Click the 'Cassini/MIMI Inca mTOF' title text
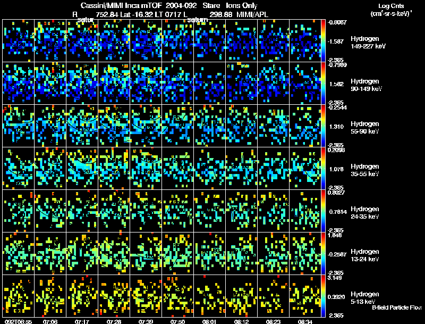The width and height of the screenshot is (425, 324). (121, 6)
